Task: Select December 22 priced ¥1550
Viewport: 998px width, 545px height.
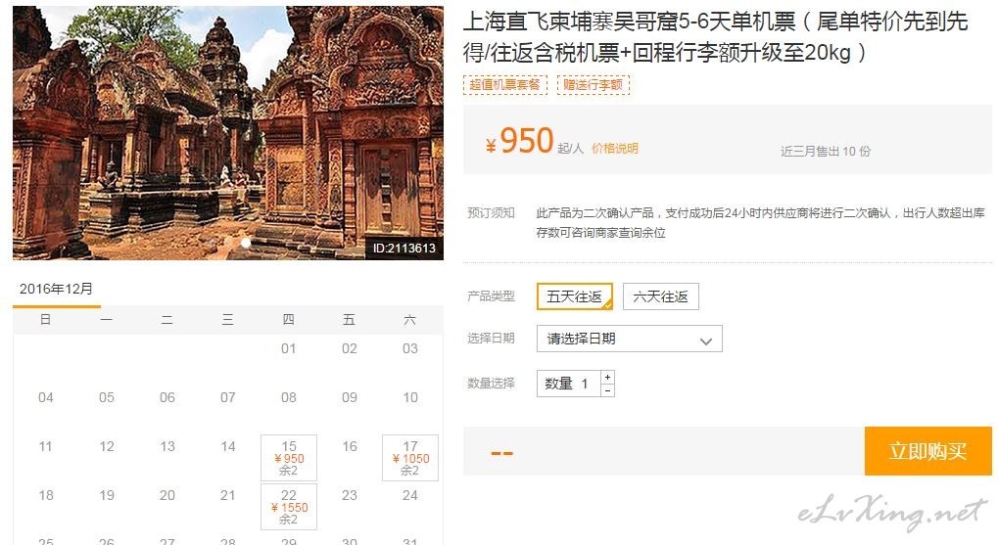Action: pos(289,507)
